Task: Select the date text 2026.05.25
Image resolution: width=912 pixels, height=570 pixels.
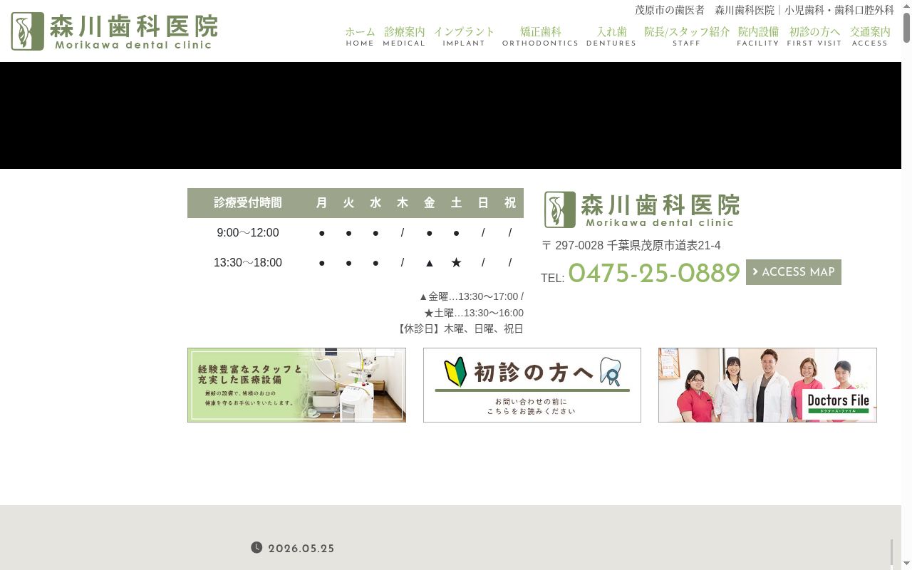Action: point(301,549)
